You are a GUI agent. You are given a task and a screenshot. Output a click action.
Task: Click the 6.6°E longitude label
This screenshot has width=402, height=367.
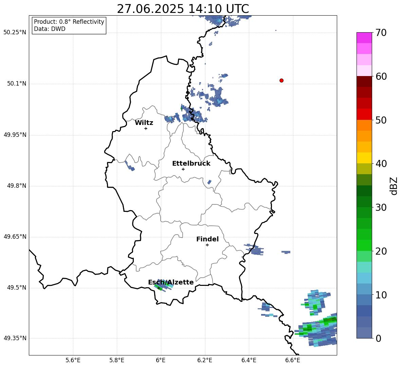[x=293, y=360]
